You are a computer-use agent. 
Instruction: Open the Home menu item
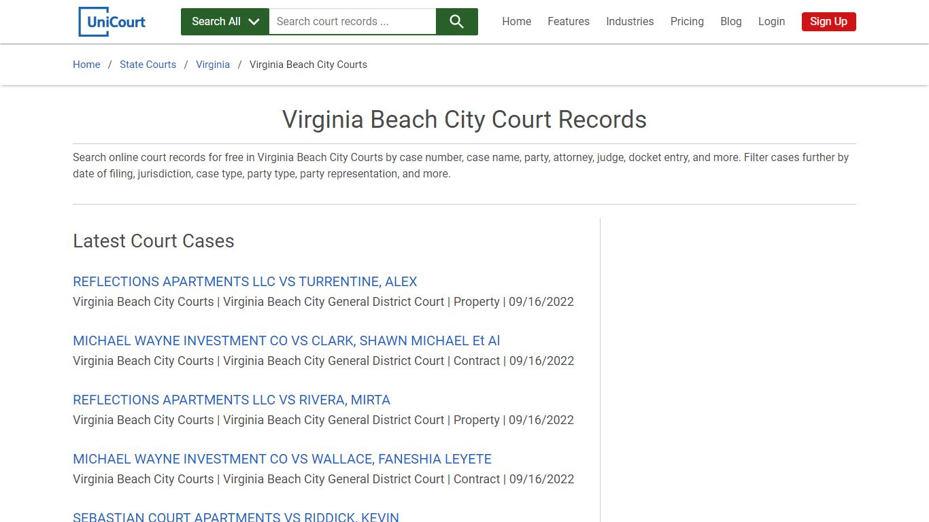pyautogui.click(x=517, y=22)
